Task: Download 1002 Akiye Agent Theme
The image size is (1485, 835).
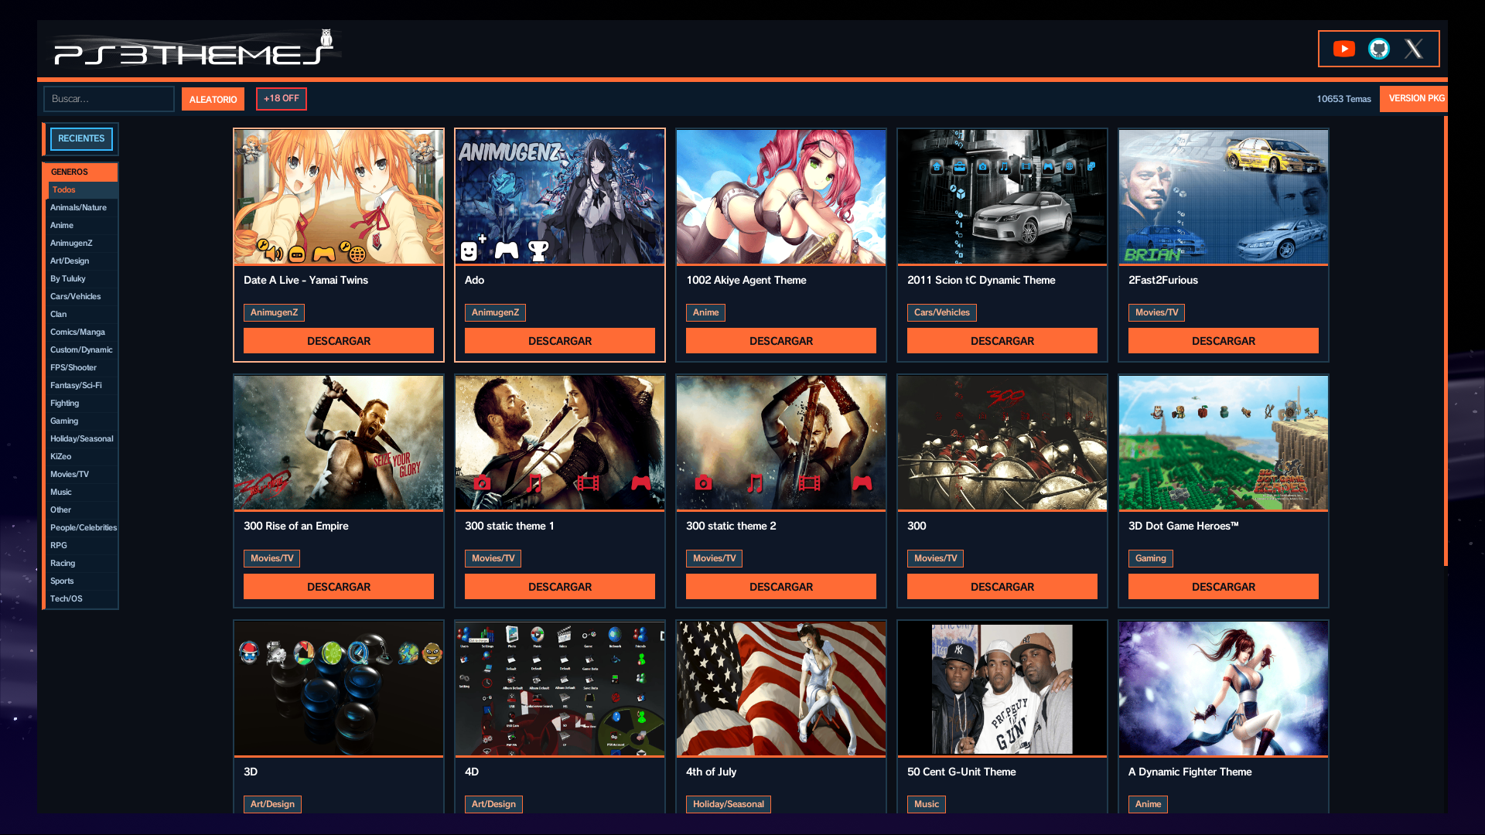Action: tap(781, 341)
